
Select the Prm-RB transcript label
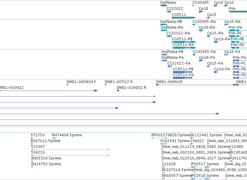pyautogui.click(x=237, y=39)
